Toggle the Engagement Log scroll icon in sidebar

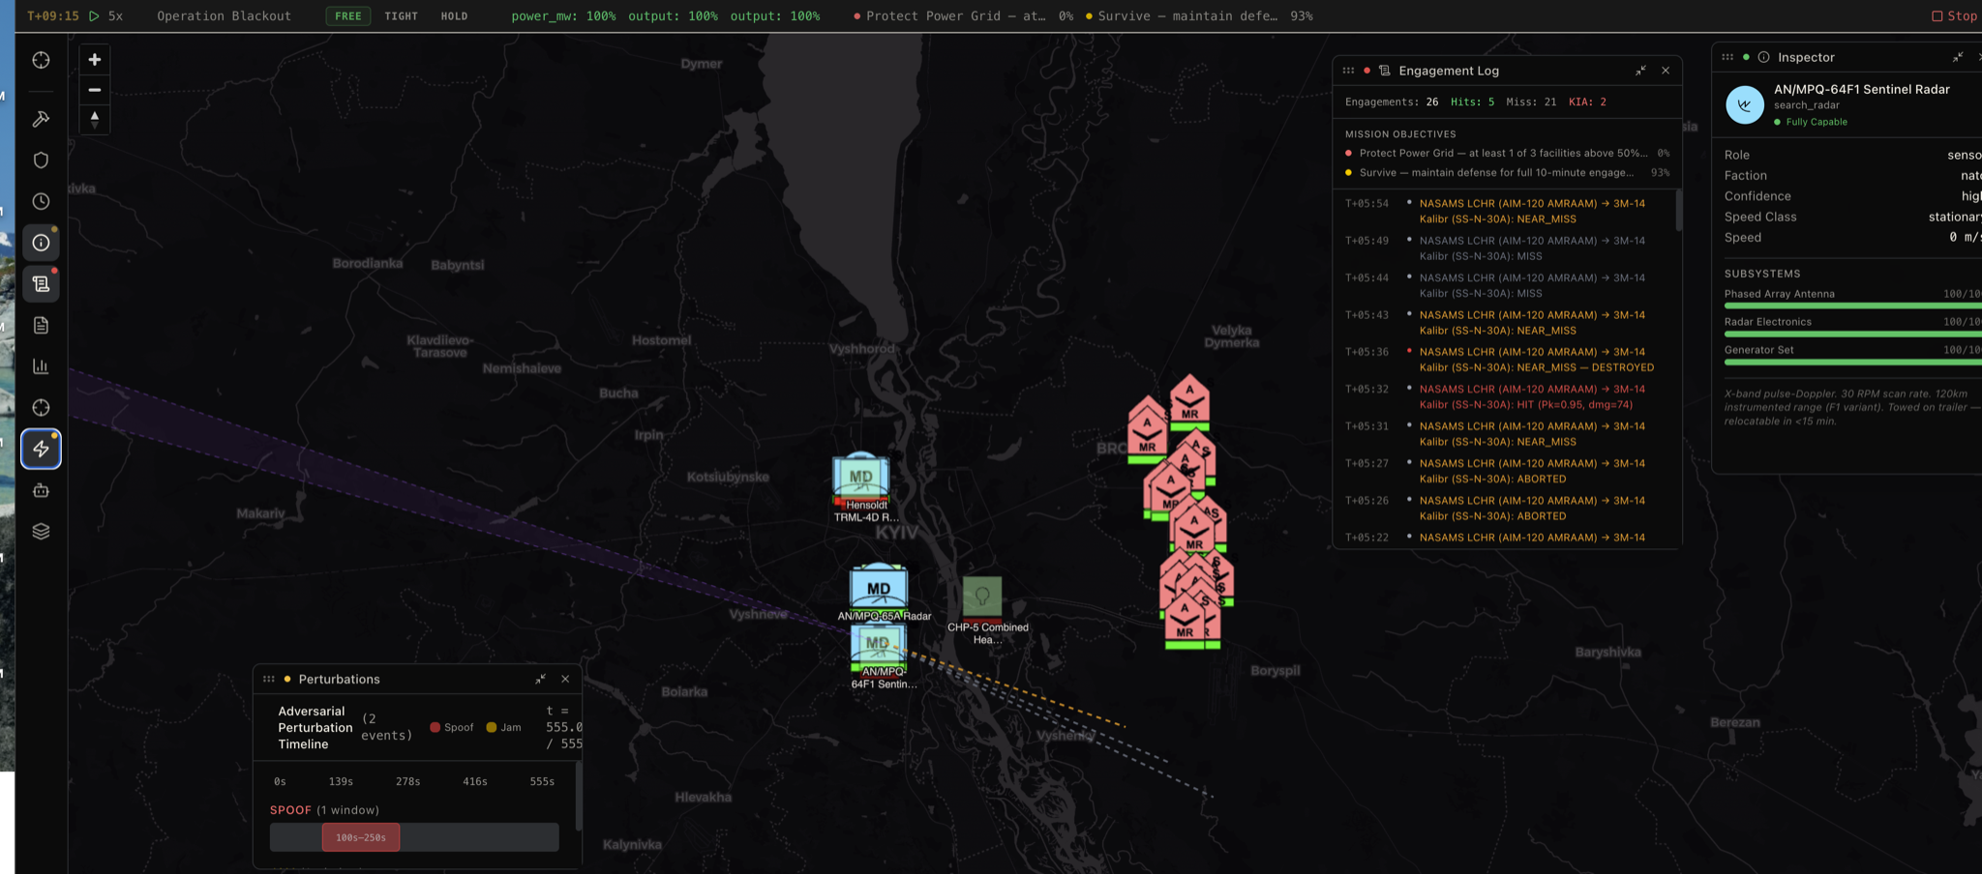[x=41, y=284]
